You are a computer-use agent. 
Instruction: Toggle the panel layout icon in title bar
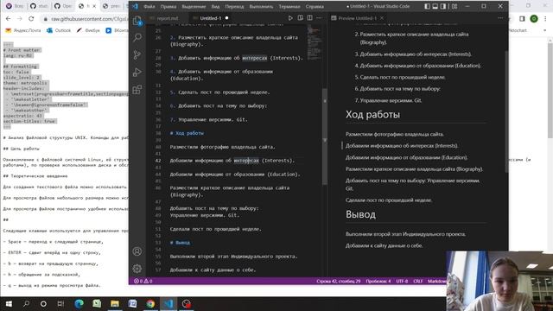435,6
